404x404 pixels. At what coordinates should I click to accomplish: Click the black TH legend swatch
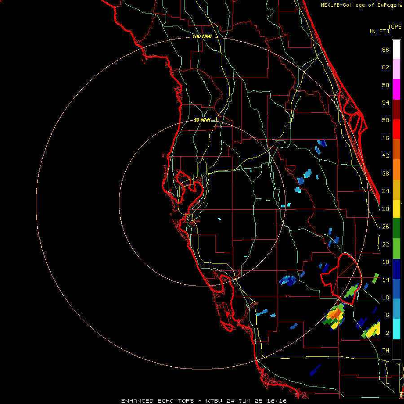[396, 349]
